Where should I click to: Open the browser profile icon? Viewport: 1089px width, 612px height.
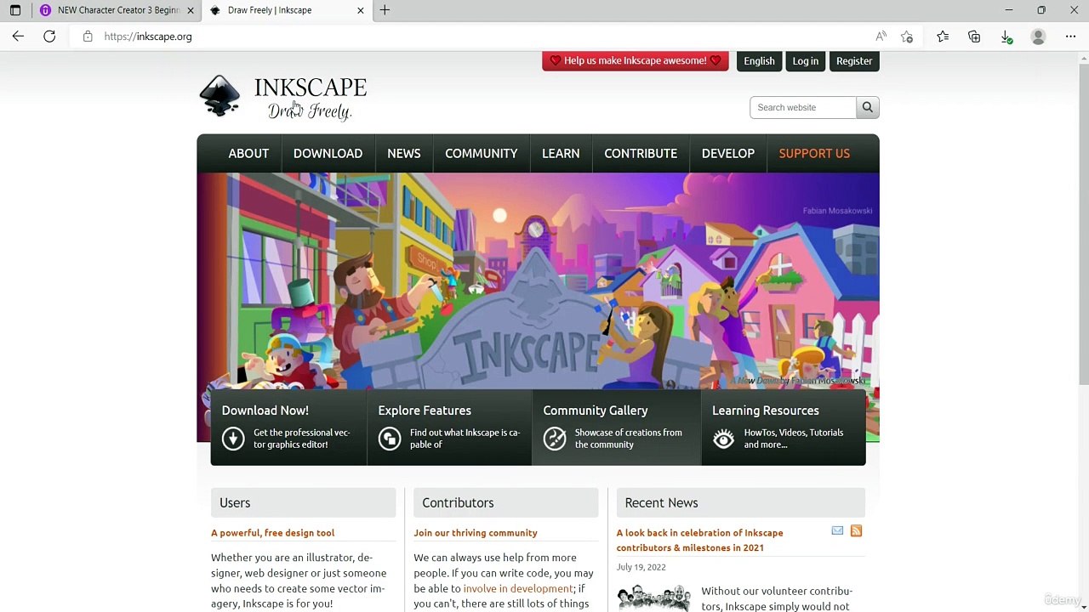pos(1038,37)
